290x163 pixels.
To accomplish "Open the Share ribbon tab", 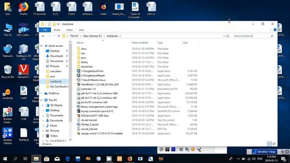I will pos(69,30).
